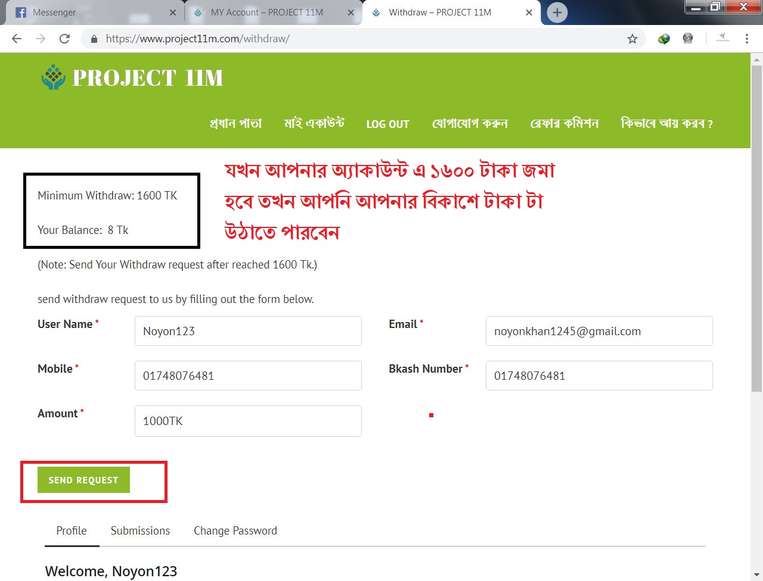Click the 'Minimum Withdraw: 1600 TK' text
This screenshot has width=763, height=581.
point(107,195)
